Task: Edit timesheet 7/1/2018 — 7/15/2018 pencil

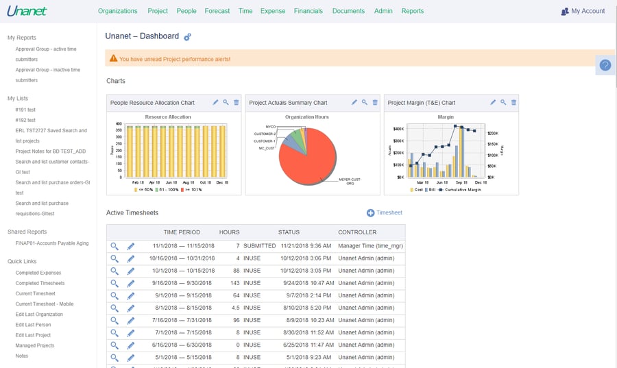Action: pos(131,332)
